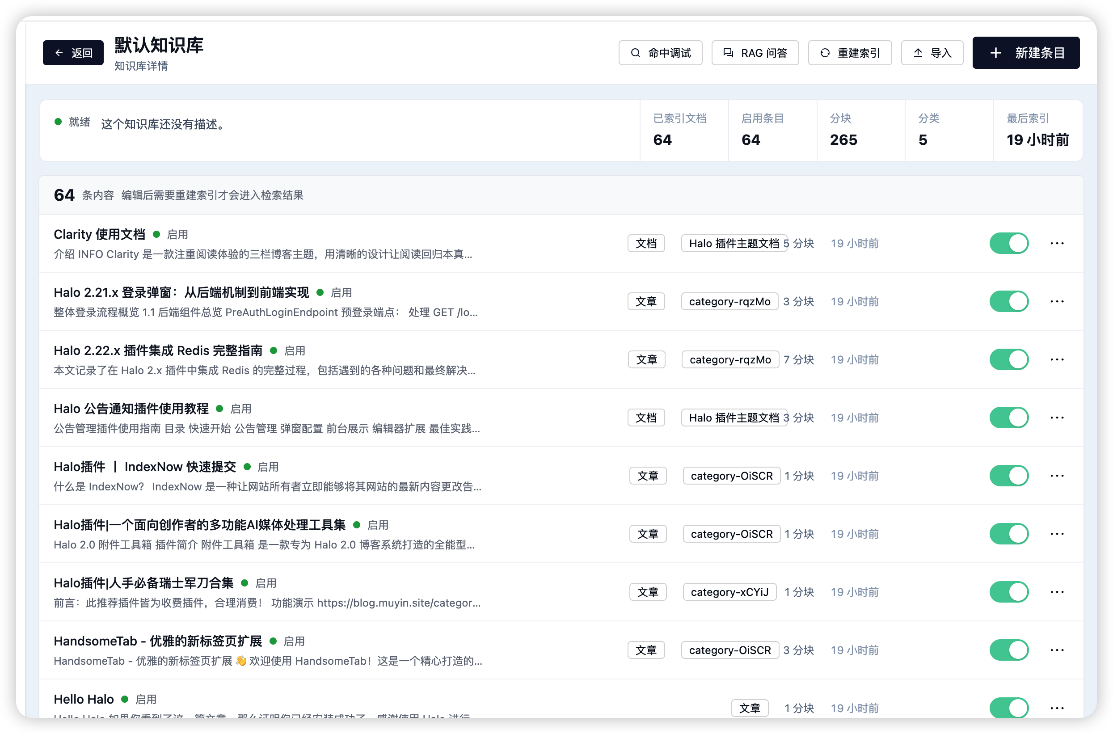Open HandsomeTab - 优雅的新标签页扩展 title
Image resolution: width=1113 pixels, height=734 pixels.
158,641
